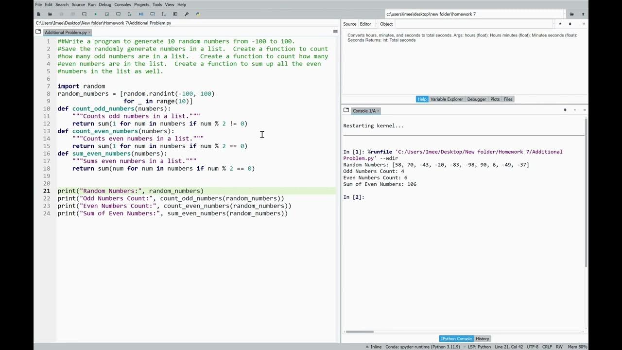Open editor pane options hamburger menu
The image size is (622, 350).
coord(335,32)
